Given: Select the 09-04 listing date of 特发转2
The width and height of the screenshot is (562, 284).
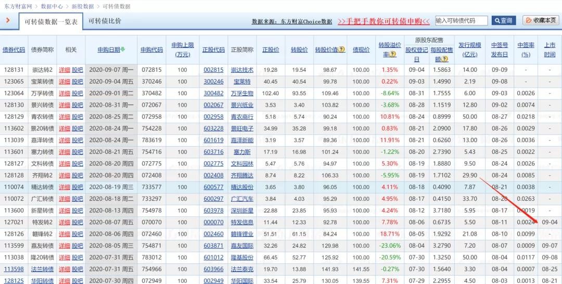Looking at the screenshot, I should coord(550,223).
